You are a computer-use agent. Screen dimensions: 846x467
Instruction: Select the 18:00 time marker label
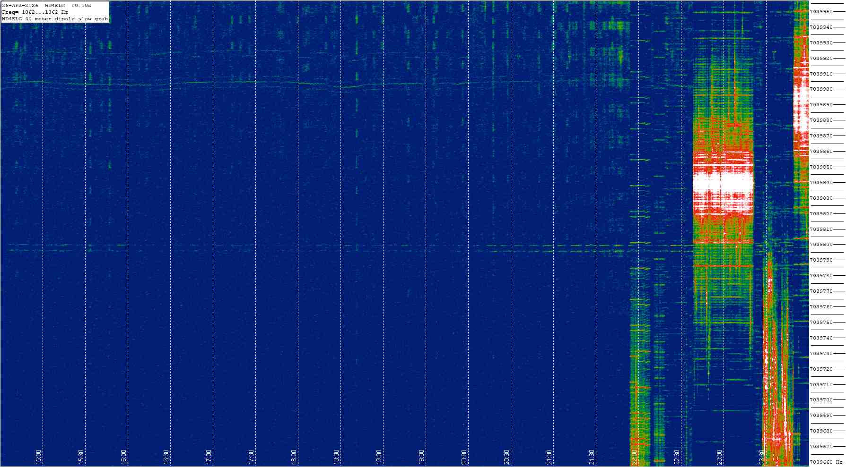294,457
